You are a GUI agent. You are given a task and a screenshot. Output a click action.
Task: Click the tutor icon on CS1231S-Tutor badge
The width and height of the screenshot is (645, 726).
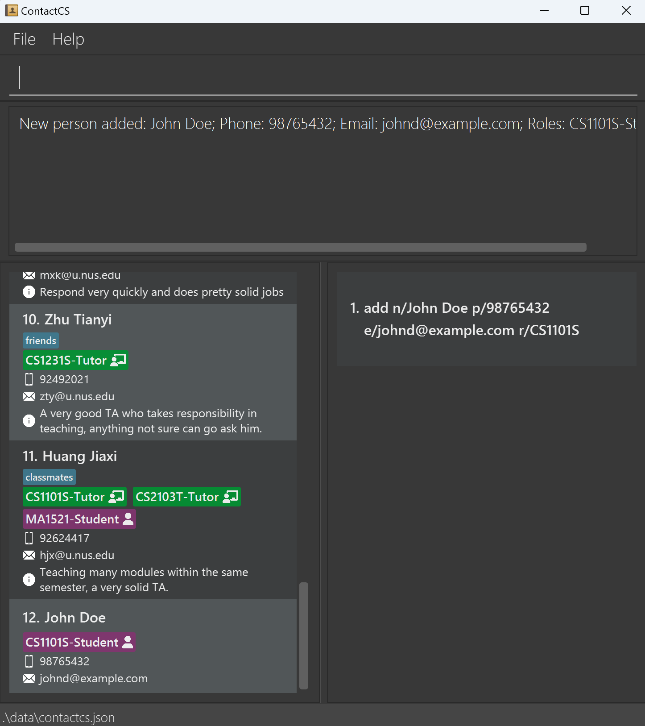click(x=118, y=360)
